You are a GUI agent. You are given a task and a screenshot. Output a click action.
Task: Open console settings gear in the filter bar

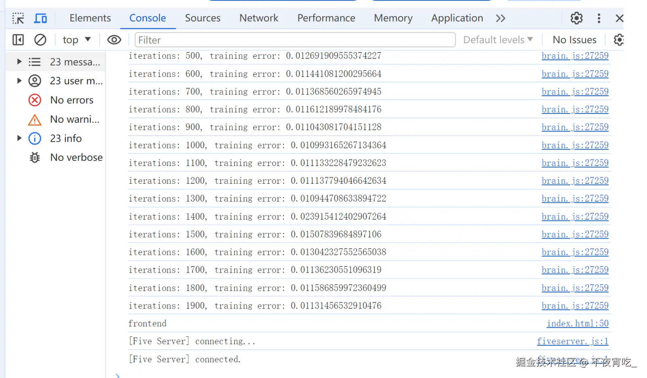(x=619, y=40)
